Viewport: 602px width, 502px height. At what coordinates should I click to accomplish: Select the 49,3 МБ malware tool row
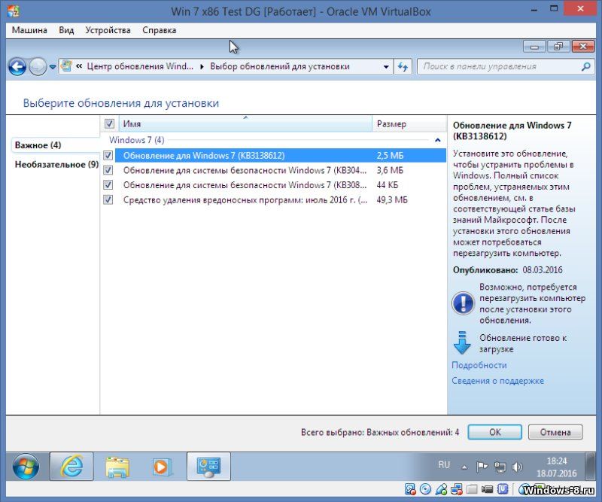tap(273, 199)
